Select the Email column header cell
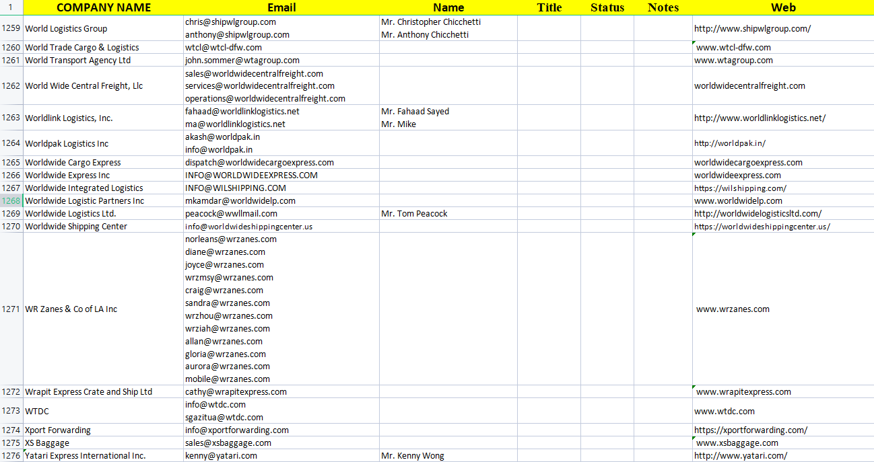This screenshot has height=462, width=874. (281, 7)
